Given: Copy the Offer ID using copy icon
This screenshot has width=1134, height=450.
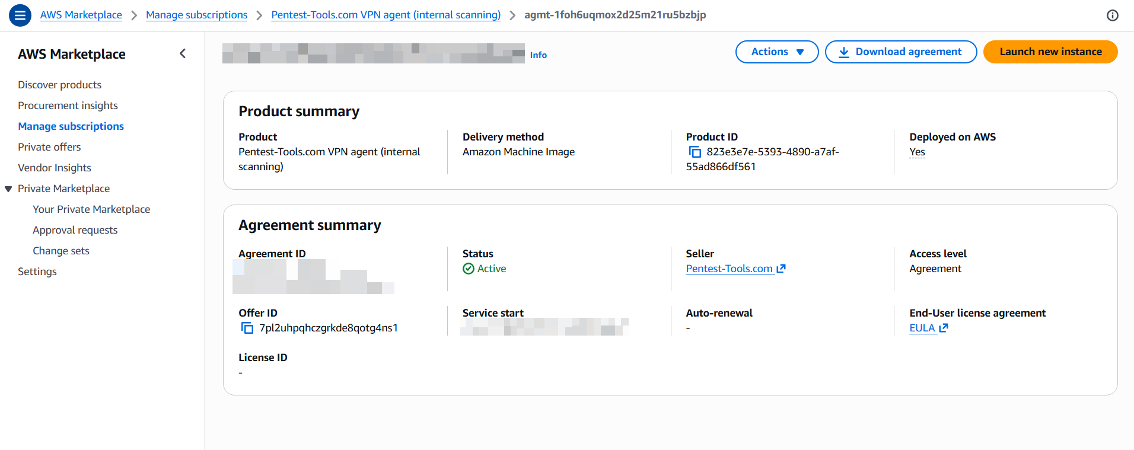Looking at the screenshot, I should (x=247, y=328).
